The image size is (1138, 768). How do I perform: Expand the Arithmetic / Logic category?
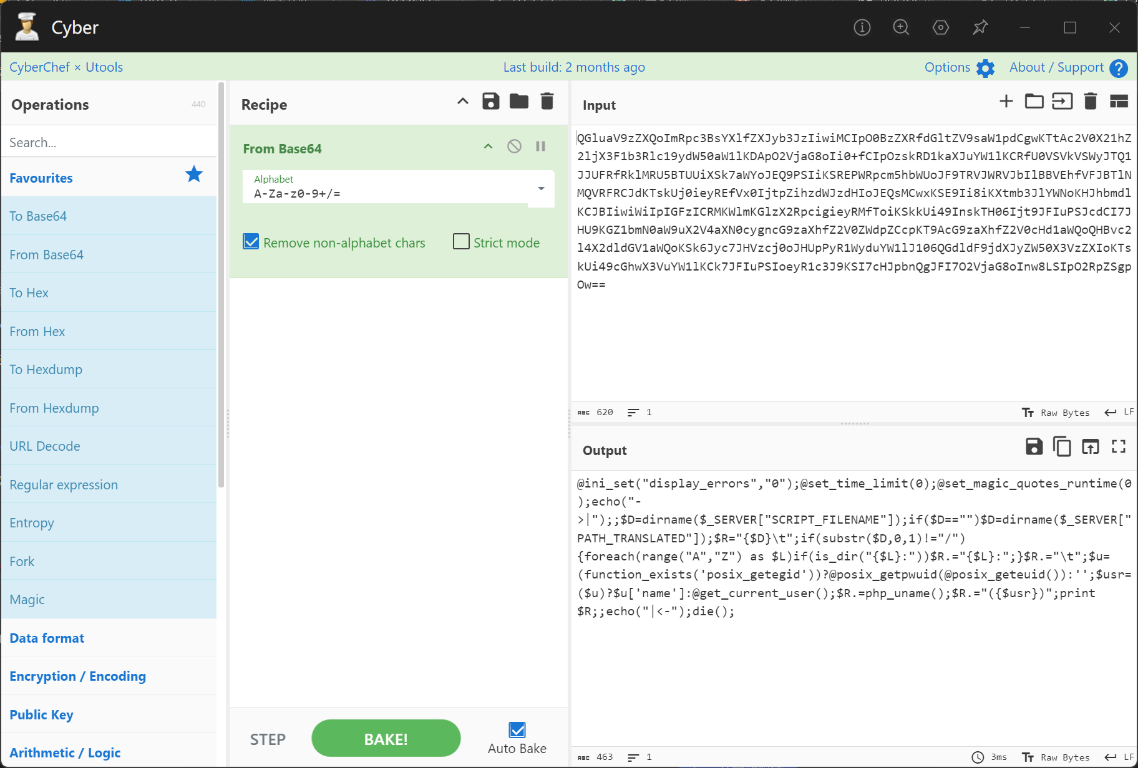tap(109, 752)
